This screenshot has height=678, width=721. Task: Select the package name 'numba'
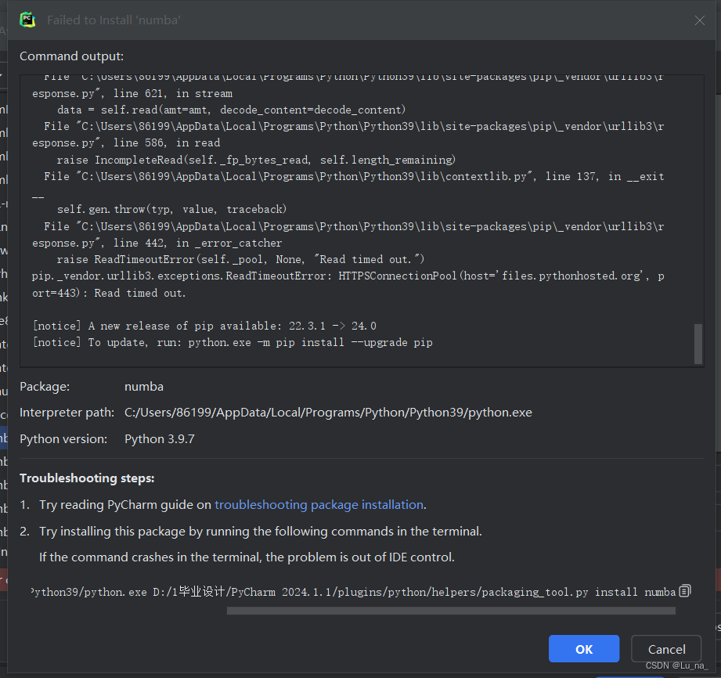[144, 386]
